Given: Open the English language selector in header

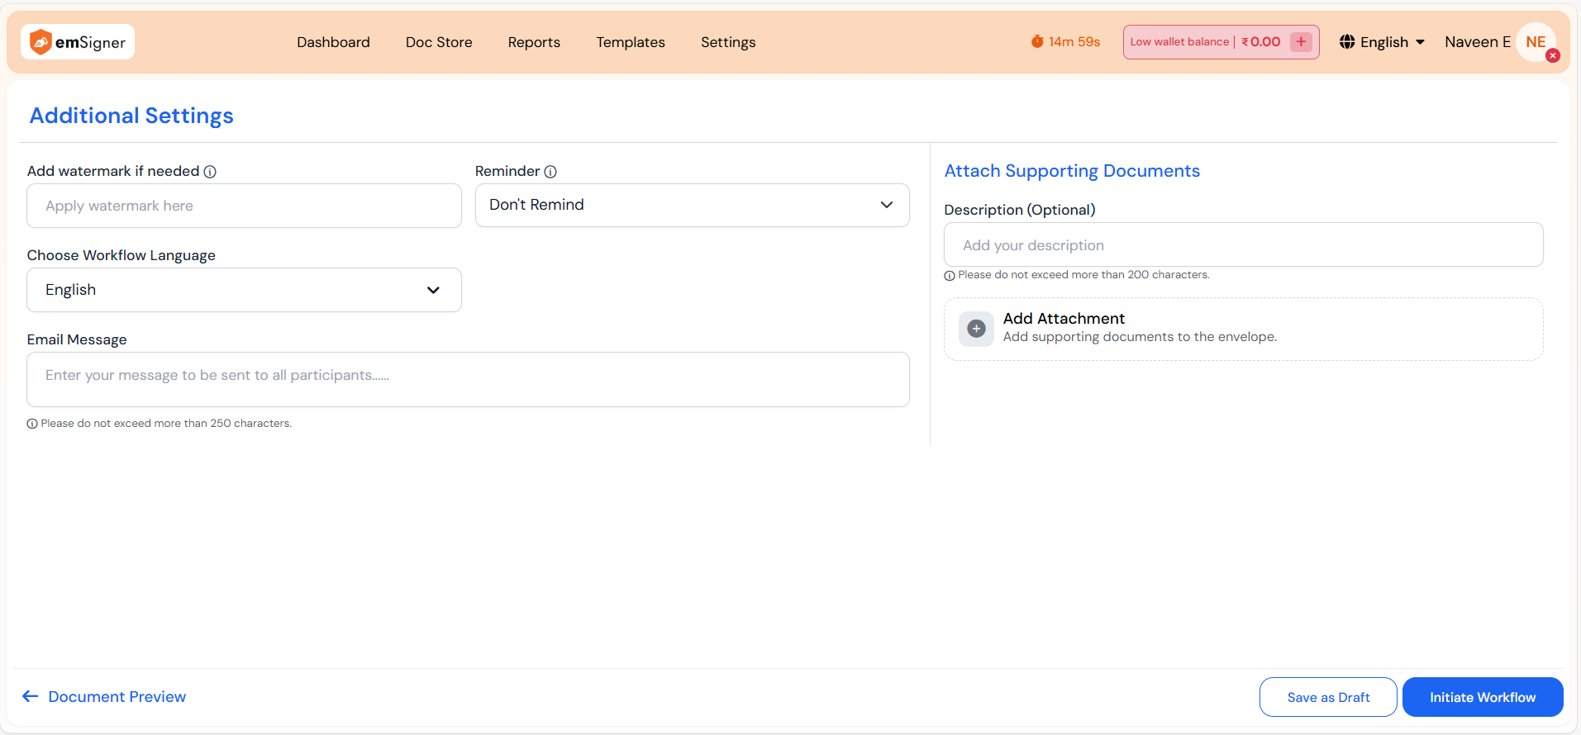Looking at the screenshot, I should coord(1383,42).
